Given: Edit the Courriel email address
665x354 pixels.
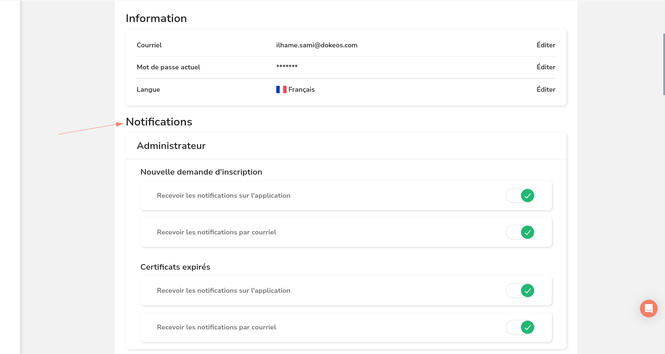Looking at the screenshot, I should [546, 45].
